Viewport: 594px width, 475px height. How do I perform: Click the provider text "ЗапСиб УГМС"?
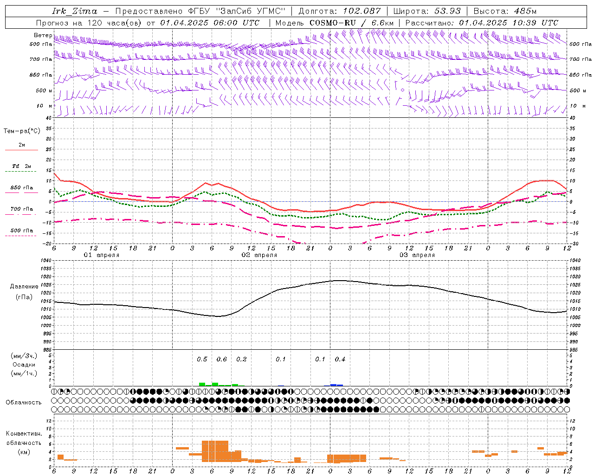(x=251, y=11)
